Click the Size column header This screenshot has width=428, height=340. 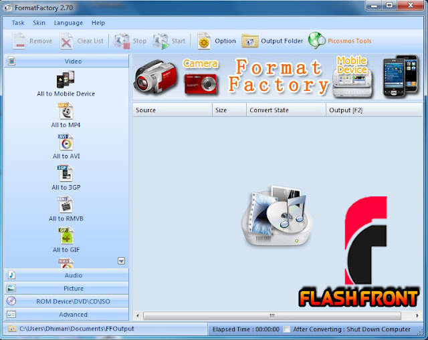pos(229,110)
